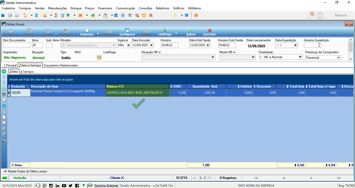Open the Data Emissão date picker arrow

[151, 45]
